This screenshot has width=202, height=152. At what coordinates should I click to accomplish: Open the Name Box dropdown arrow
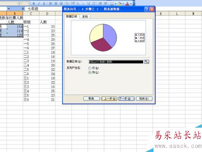[x=9, y=9]
